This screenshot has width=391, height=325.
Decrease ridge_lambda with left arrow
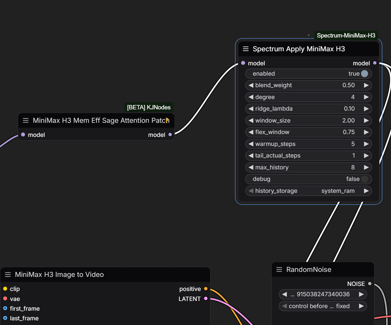tap(251, 109)
